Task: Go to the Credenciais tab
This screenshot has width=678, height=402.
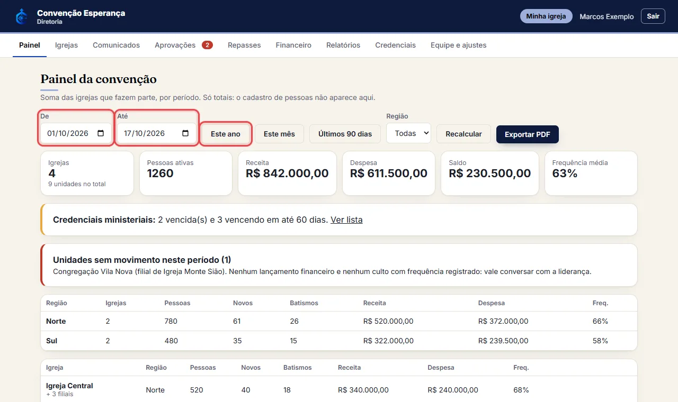Action: [x=395, y=45]
